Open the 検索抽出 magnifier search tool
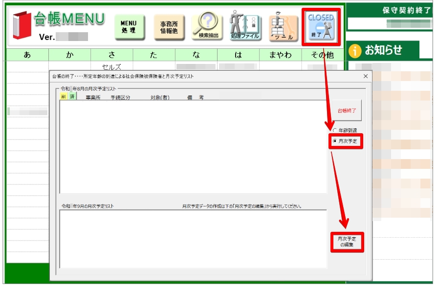This screenshot has width=438, height=286. pyautogui.click(x=207, y=26)
